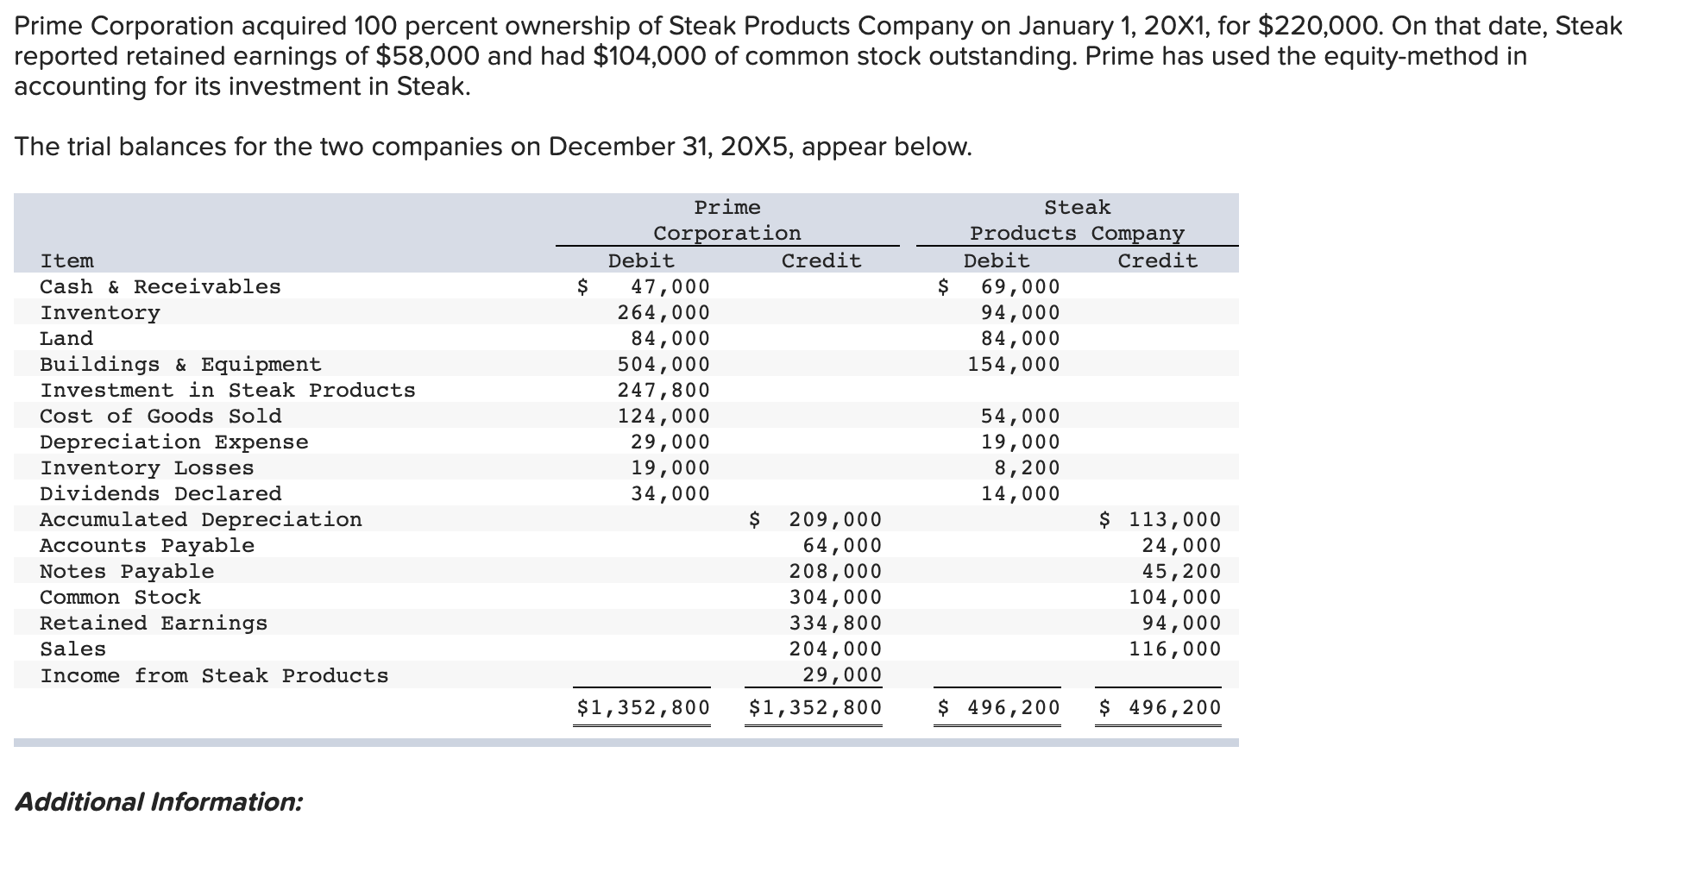1698x878 pixels.
Task: Select the 29,000 income from Steak credit
Action: coord(842,674)
